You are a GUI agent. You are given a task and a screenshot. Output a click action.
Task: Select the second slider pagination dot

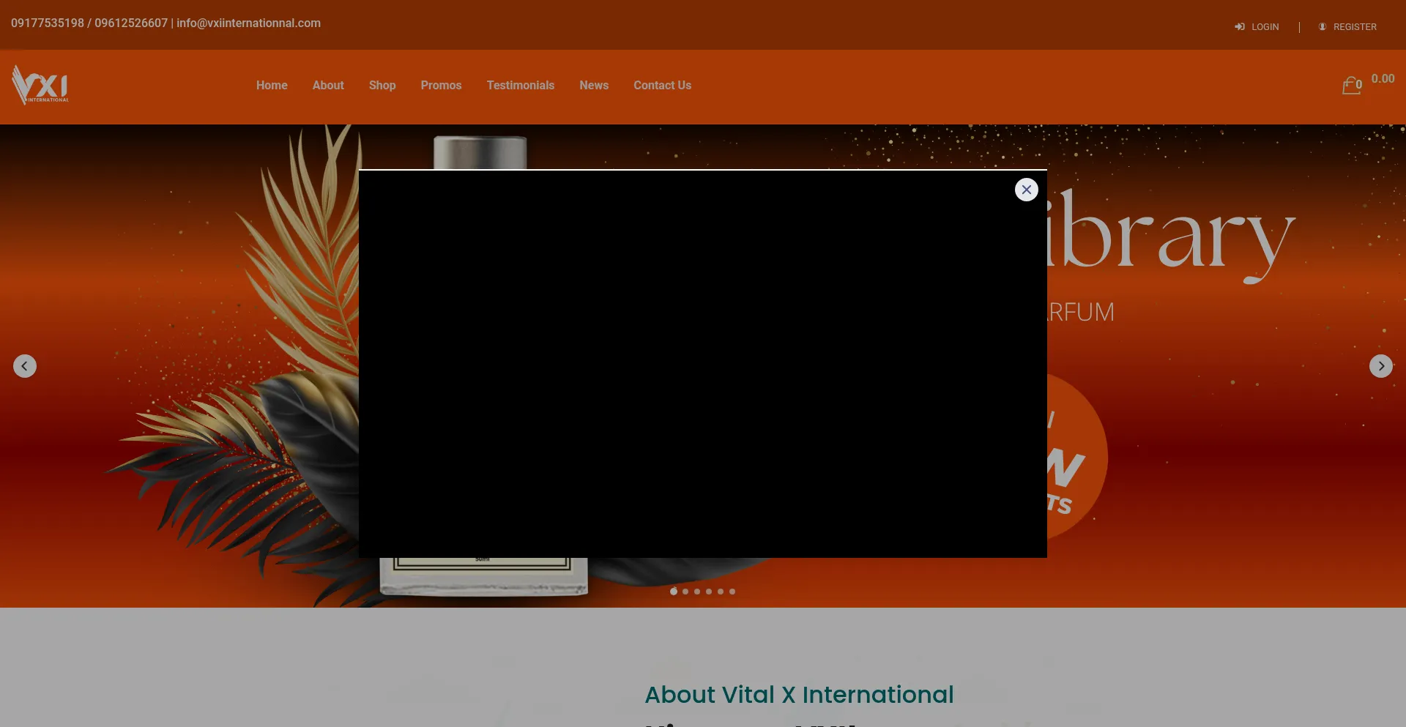click(x=685, y=592)
